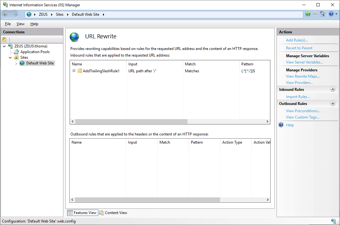Open the File menu
Image resolution: width=340 pixels, height=225 pixels.
click(x=8, y=24)
